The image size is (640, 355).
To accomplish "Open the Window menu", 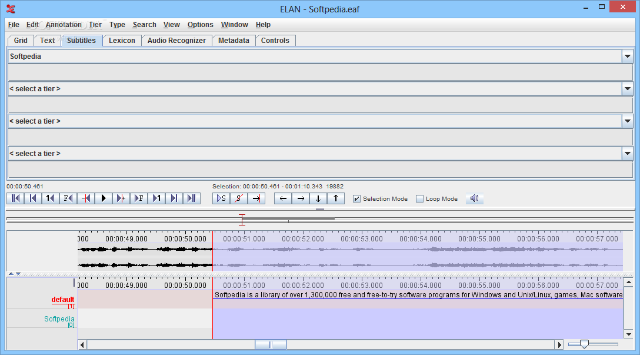I will pyautogui.click(x=235, y=25).
